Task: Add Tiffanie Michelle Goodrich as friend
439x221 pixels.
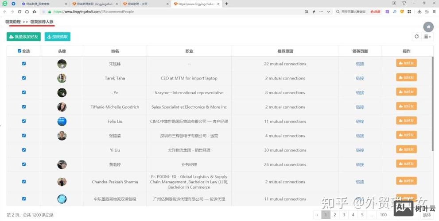Action: click(406, 106)
